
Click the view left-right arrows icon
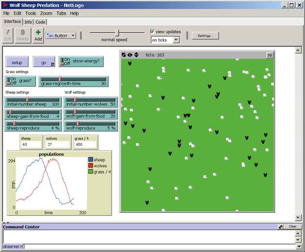point(130,55)
